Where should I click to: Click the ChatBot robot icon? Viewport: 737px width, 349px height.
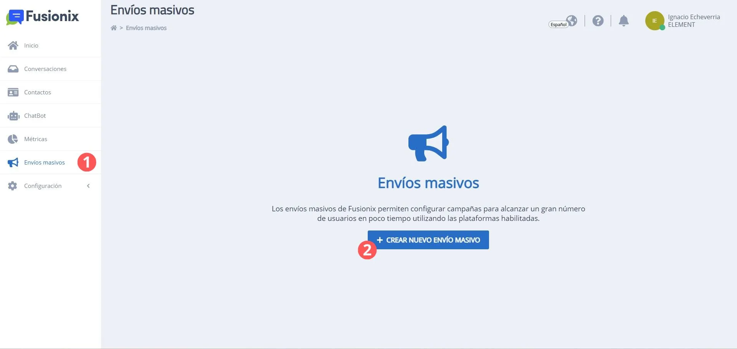click(x=13, y=115)
